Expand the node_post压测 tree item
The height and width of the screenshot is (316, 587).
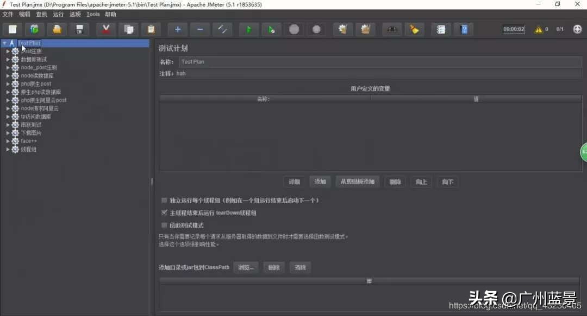pos(8,67)
